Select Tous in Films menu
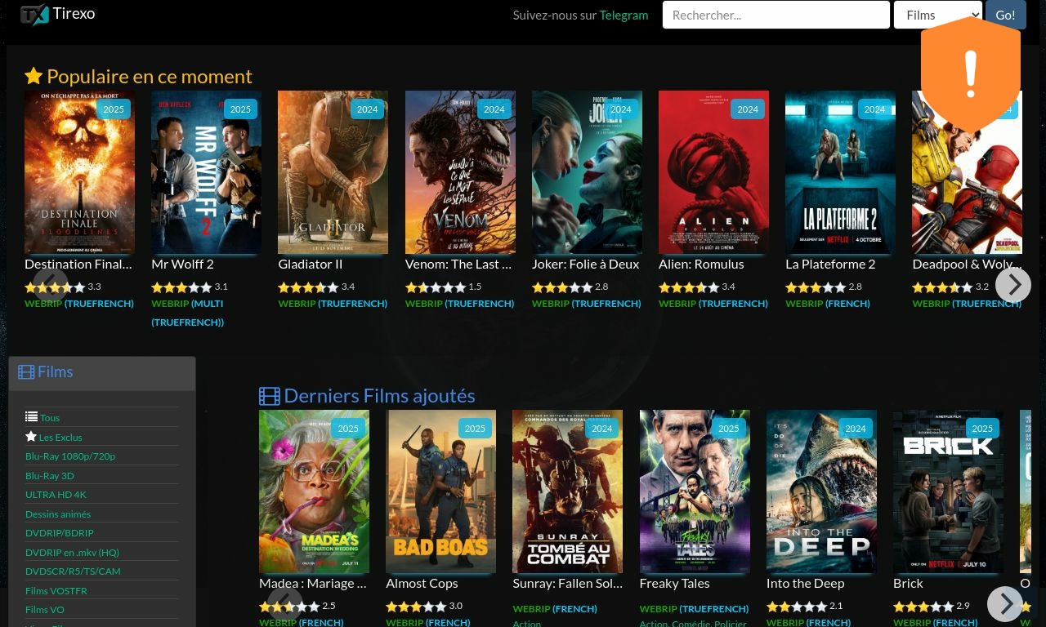The width and height of the screenshot is (1046, 627). click(x=50, y=417)
